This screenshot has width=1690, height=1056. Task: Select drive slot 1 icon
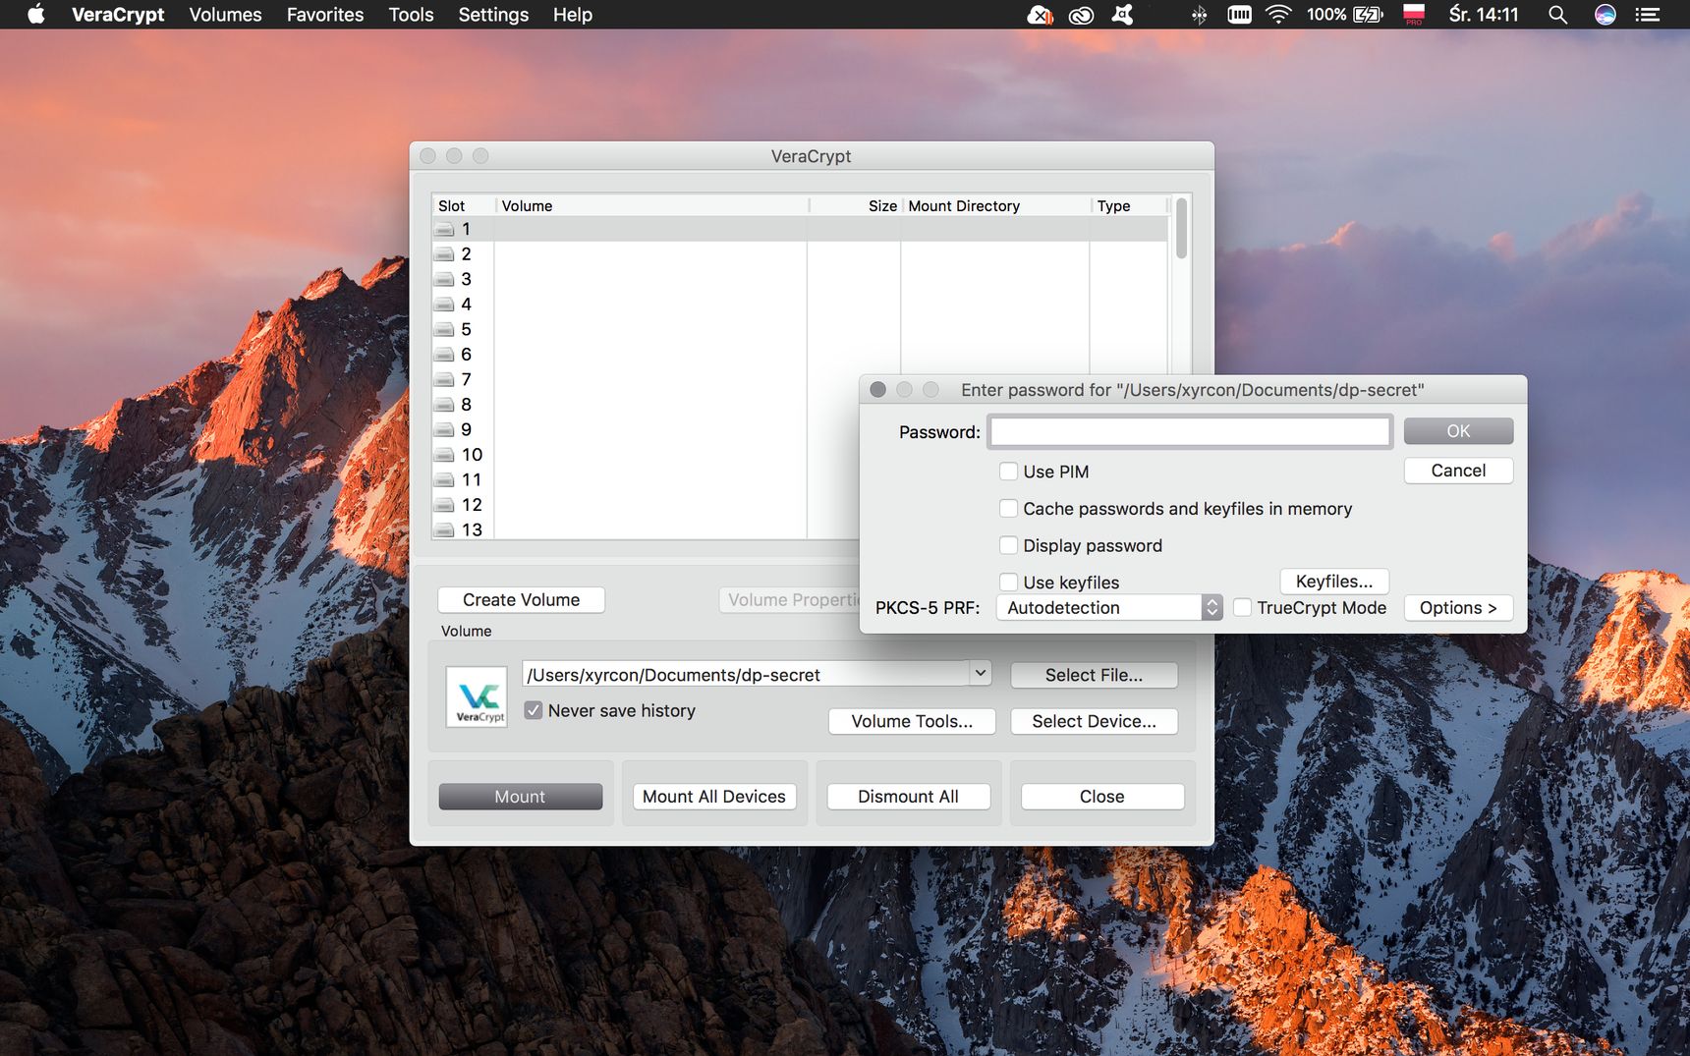[445, 229]
